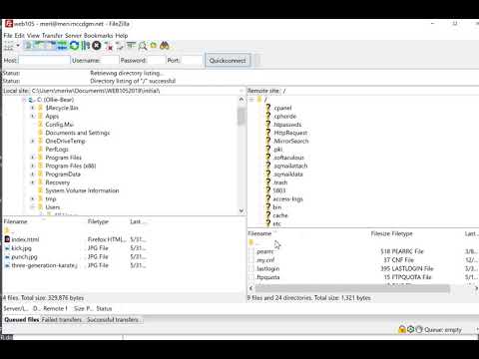Sort remote files by Filesize column

tap(380, 233)
